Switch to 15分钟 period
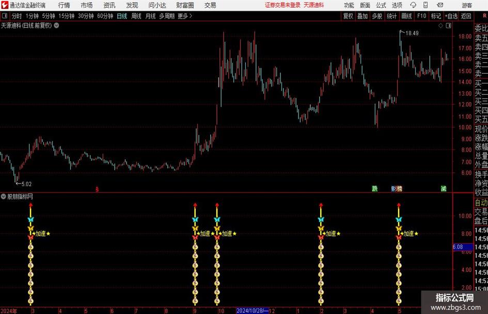Image resolution: width=488 pixels, height=314 pixels. click(66, 16)
